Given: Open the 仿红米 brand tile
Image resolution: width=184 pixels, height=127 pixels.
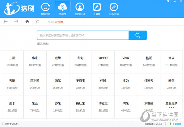Looking at the screenshot, I should point(81,107).
